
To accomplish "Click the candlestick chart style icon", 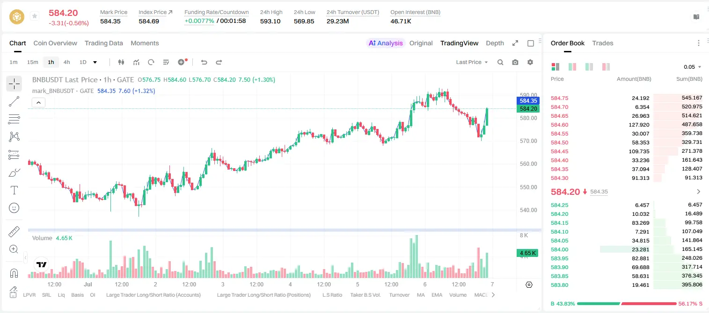I will pos(122,62).
